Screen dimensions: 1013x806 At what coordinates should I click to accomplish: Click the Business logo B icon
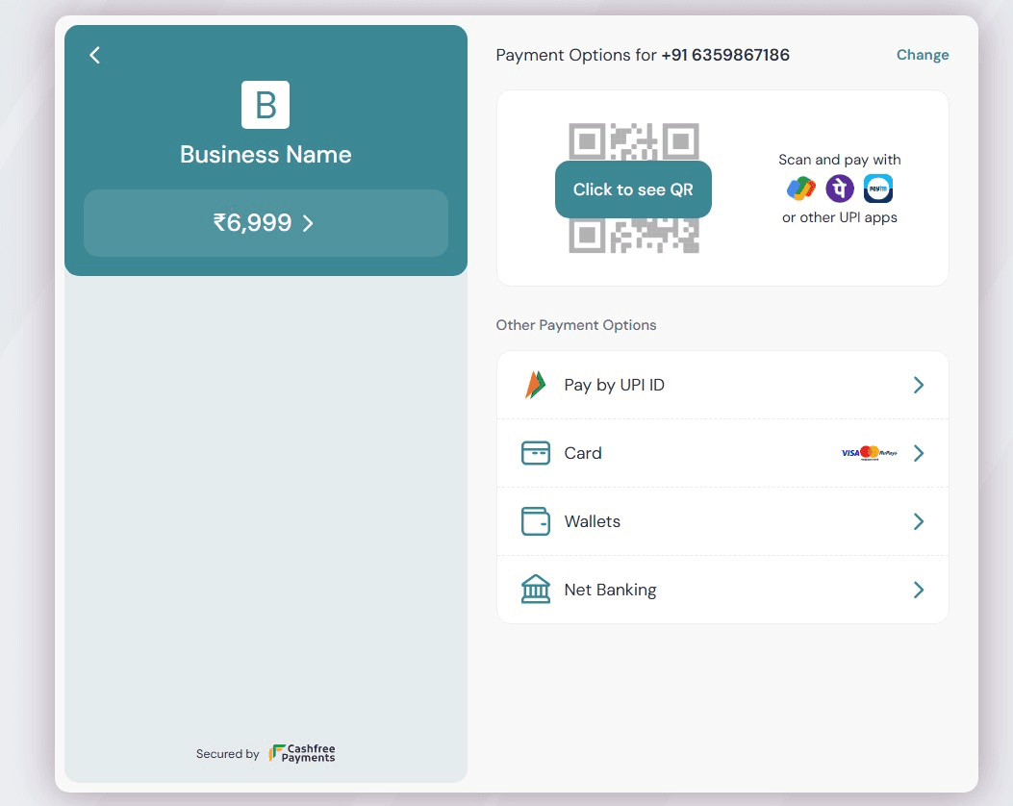[266, 105]
